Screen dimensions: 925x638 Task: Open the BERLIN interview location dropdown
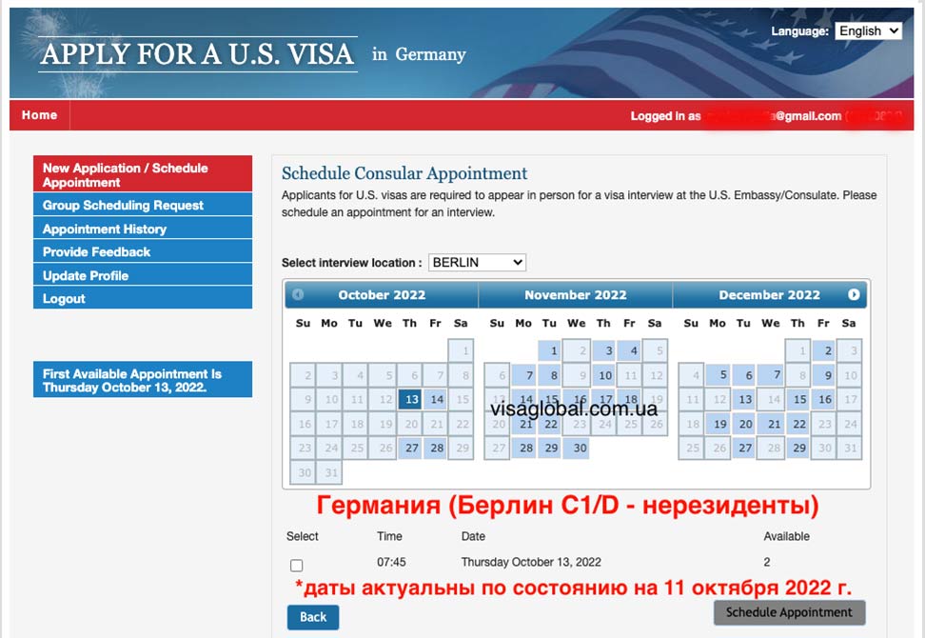[477, 262]
